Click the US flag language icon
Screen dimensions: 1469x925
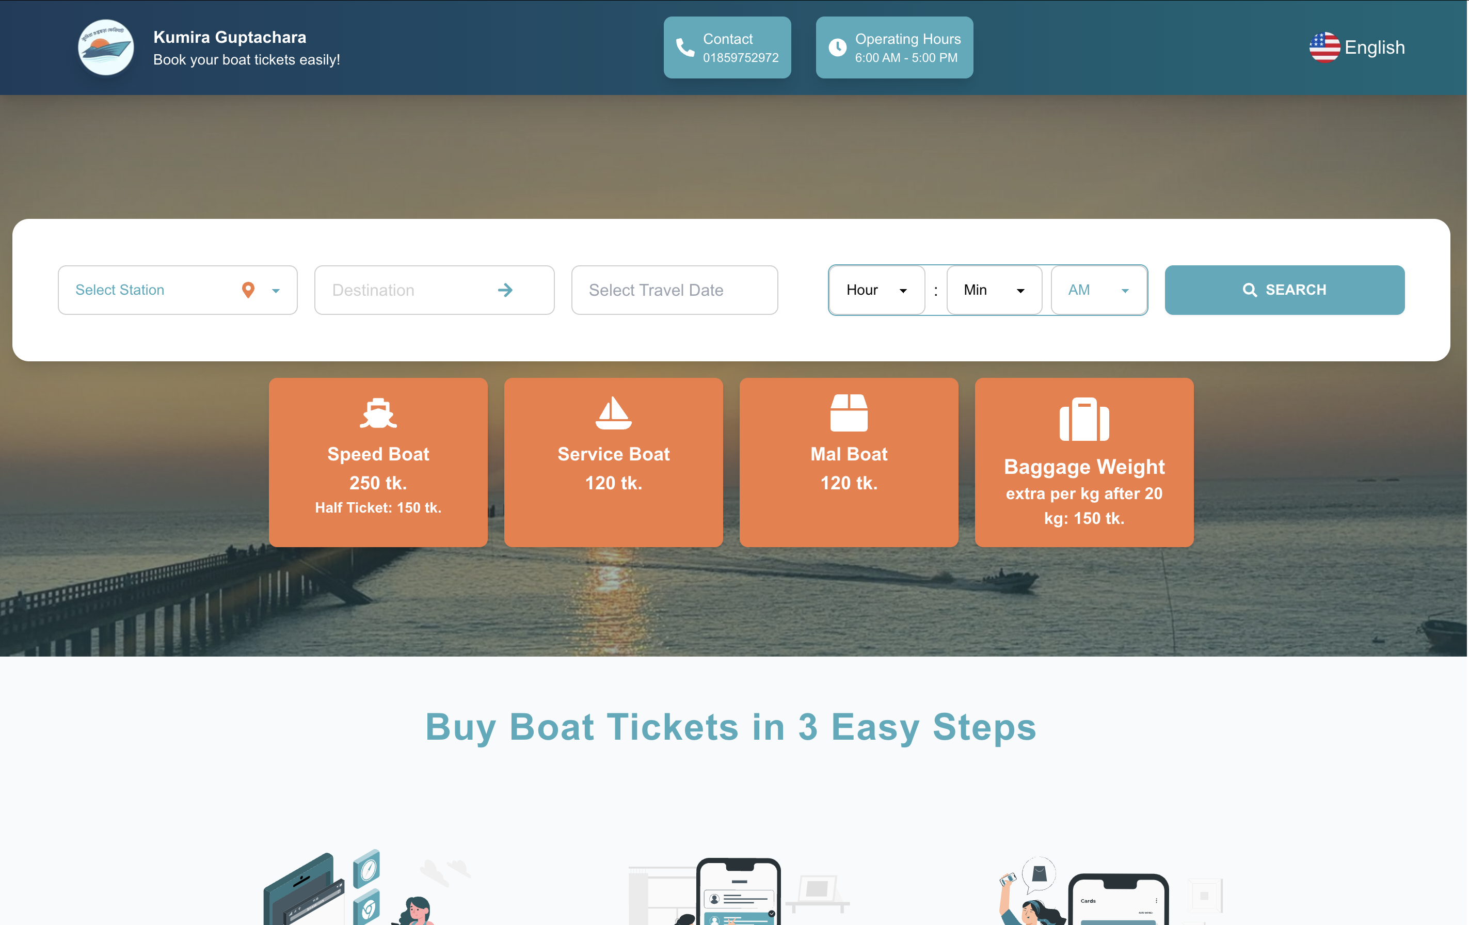[1324, 47]
